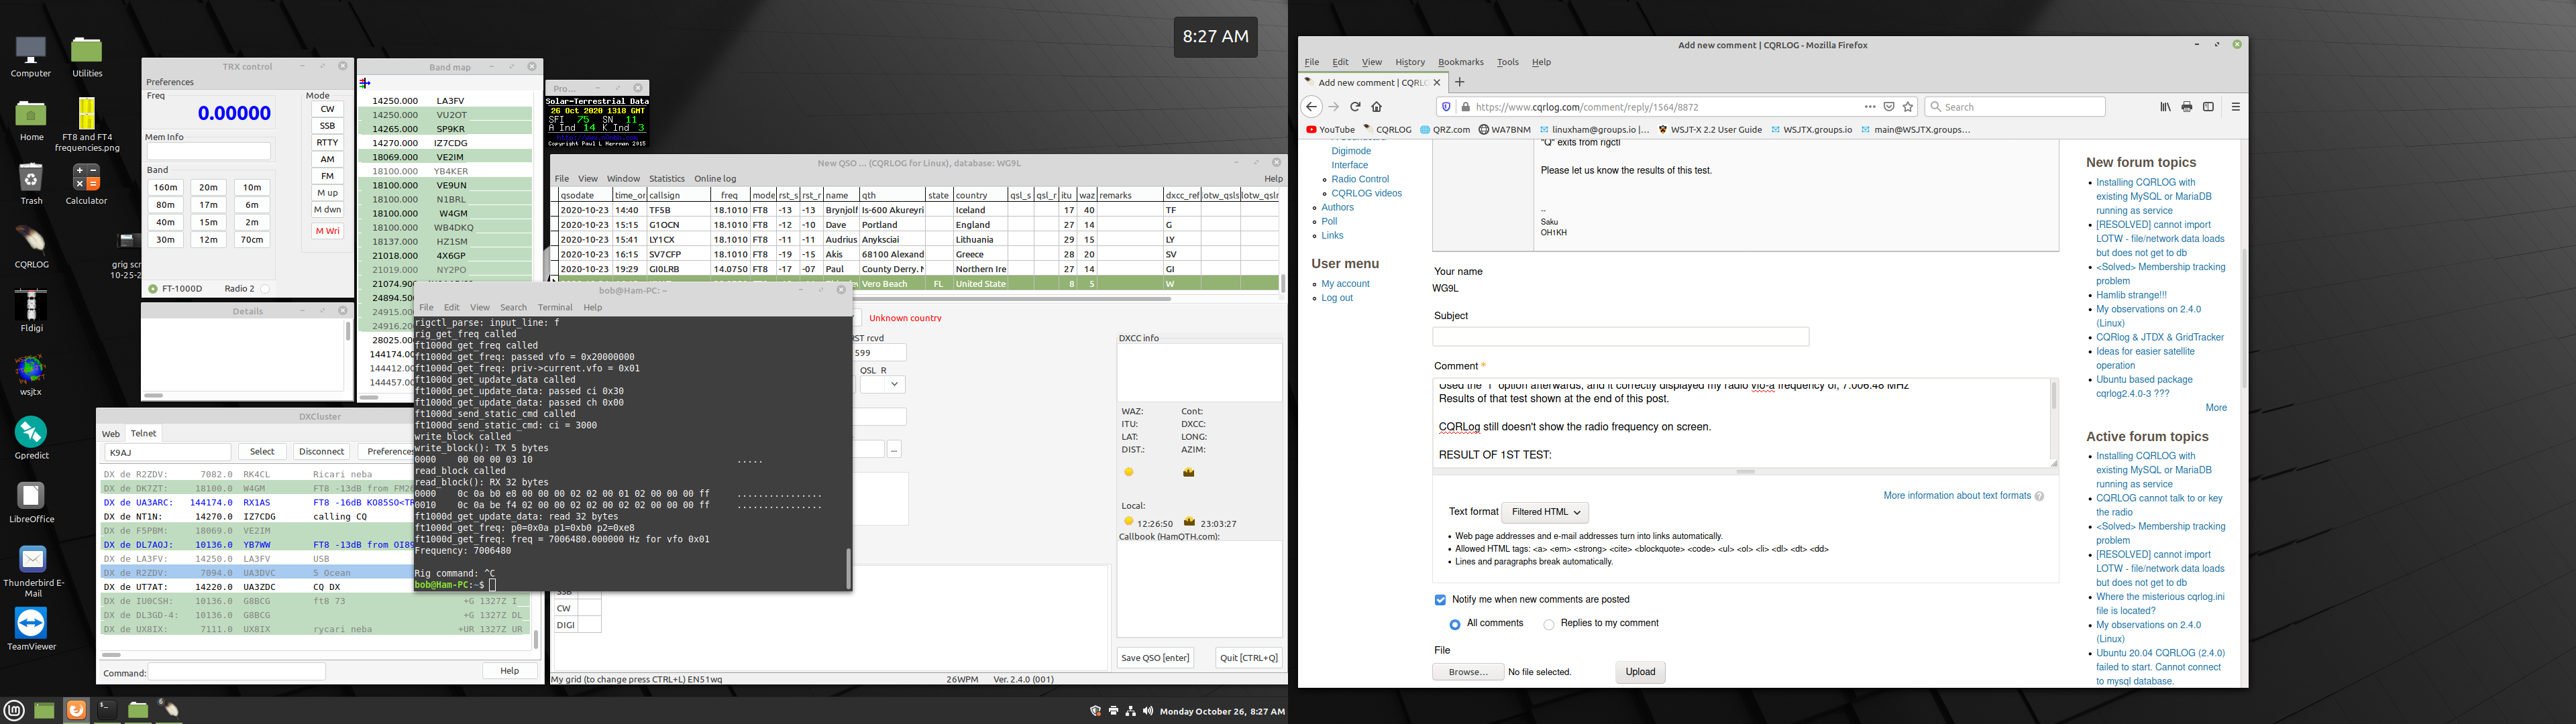Click the Band map filter arrows icon
Screen dimensions: 2576x724
click(x=365, y=84)
